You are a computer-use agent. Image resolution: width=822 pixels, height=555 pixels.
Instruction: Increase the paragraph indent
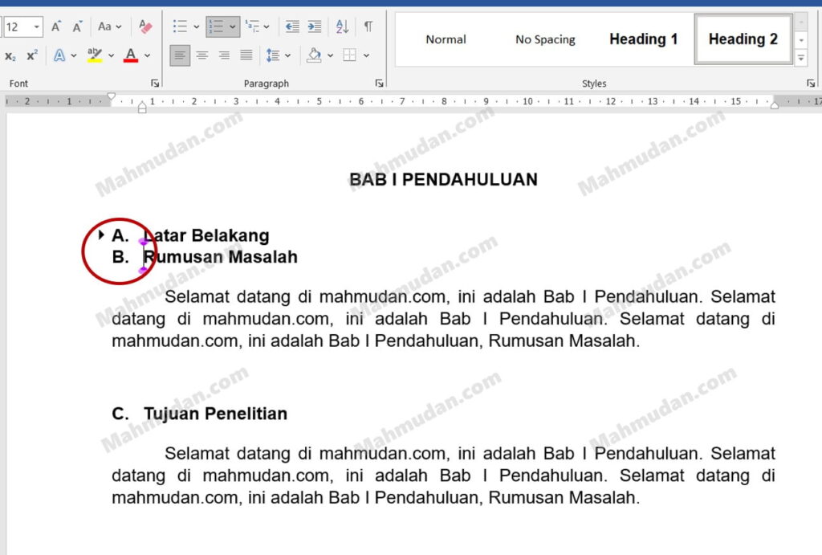coord(314,27)
